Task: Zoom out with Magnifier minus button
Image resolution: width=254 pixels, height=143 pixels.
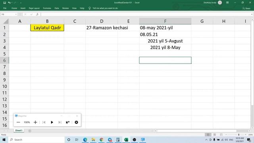Action: pos(18,122)
